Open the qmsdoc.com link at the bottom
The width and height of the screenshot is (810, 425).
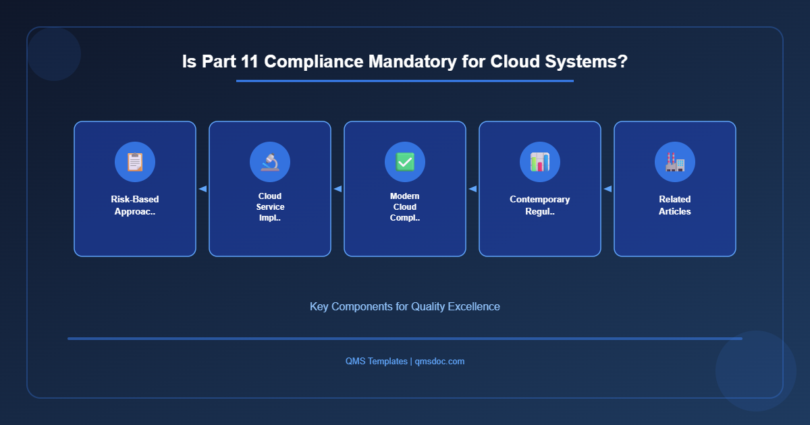click(439, 361)
